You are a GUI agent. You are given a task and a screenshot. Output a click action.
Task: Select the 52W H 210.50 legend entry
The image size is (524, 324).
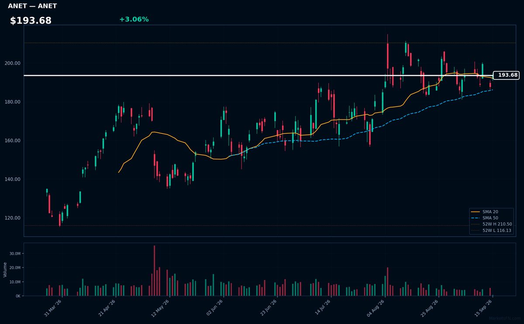coord(492,224)
